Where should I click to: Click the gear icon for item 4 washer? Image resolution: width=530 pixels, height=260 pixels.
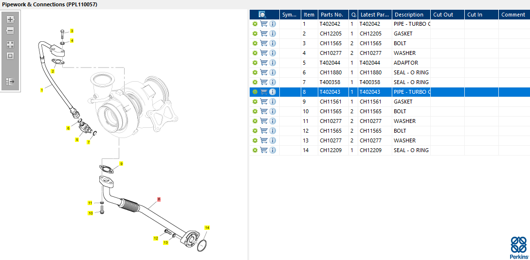tap(255, 53)
